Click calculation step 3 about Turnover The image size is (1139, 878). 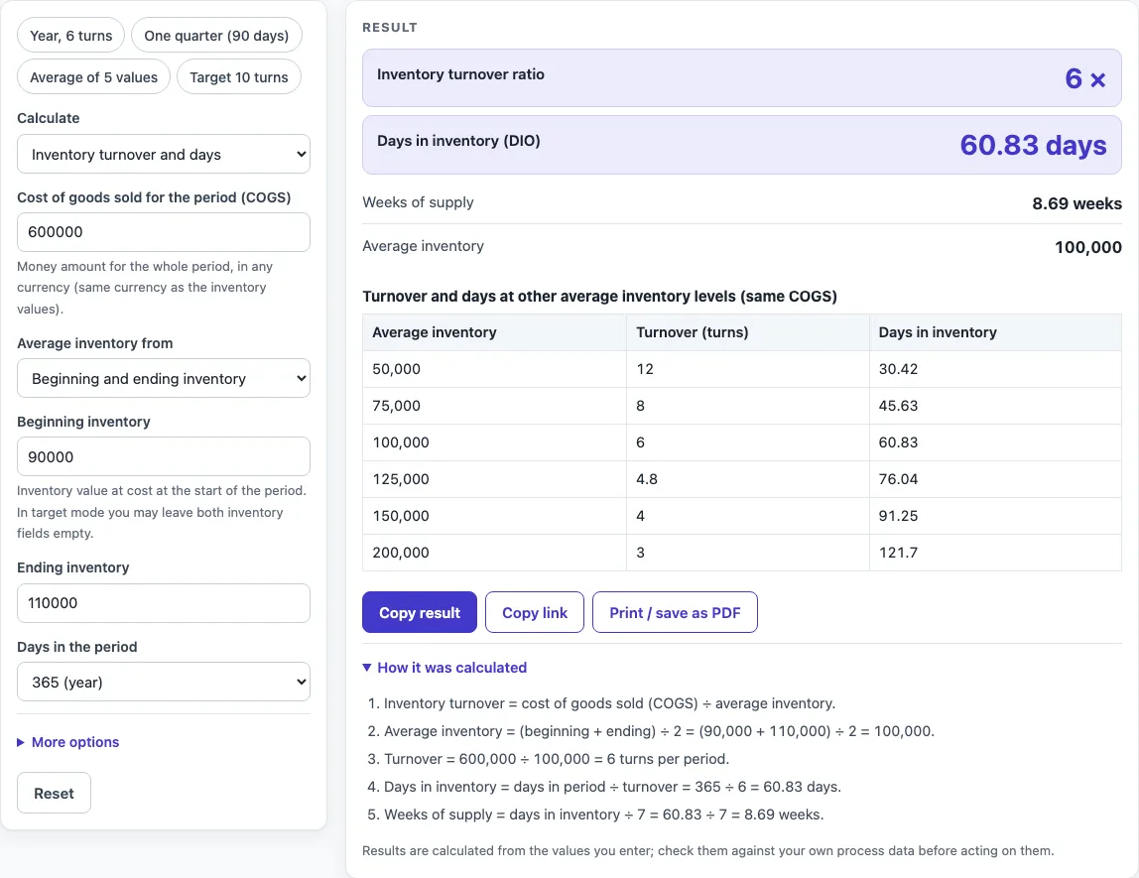point(557,759)
